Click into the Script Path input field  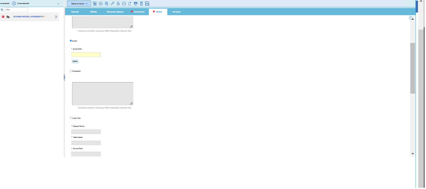click(x=86, y=55)
